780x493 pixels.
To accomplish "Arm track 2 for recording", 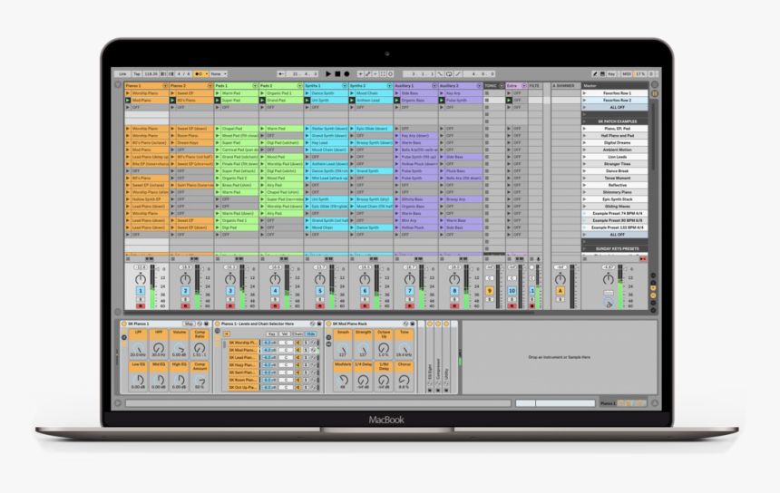I will (185, 305).
